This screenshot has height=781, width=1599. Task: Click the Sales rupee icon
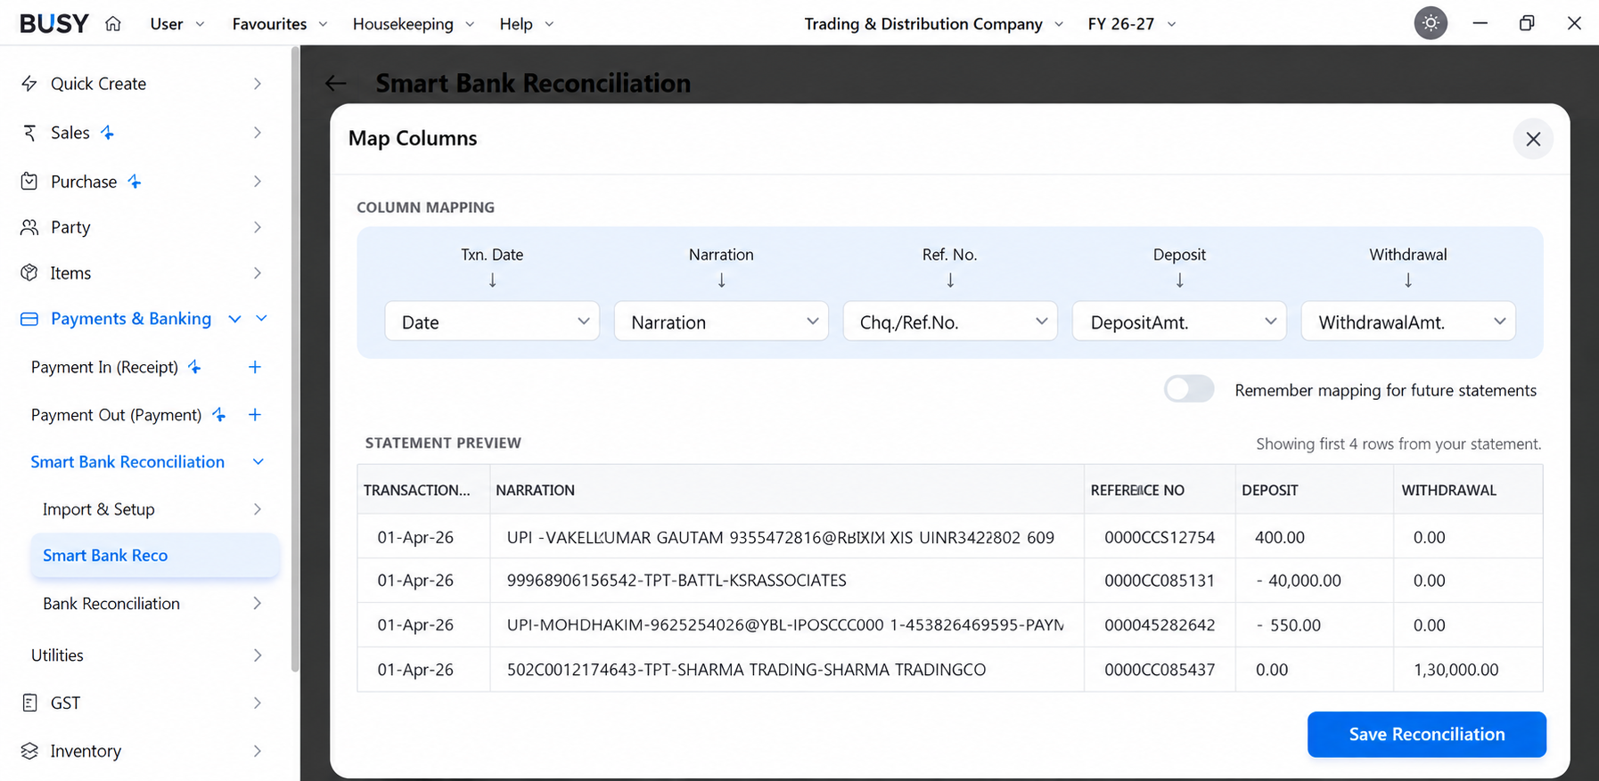tap(29, 133)
